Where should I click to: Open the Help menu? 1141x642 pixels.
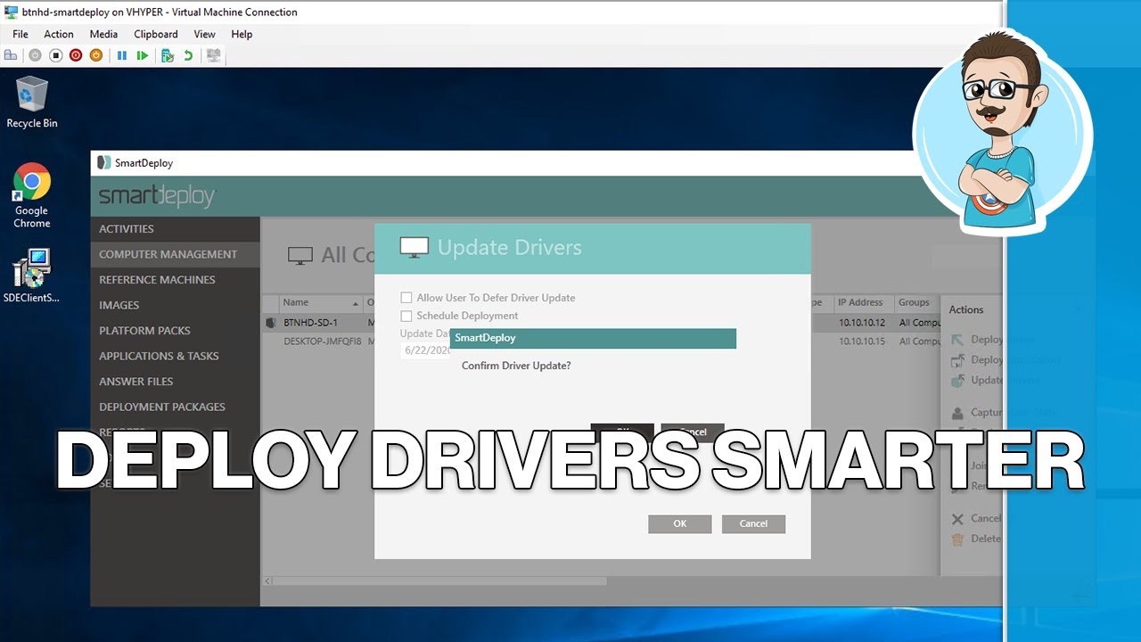[x=242, y=34]
